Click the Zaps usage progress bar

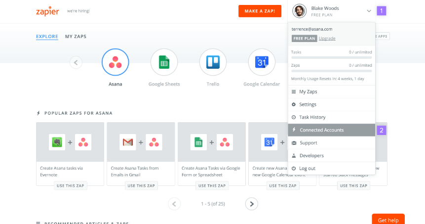click(x=332, y=71)
